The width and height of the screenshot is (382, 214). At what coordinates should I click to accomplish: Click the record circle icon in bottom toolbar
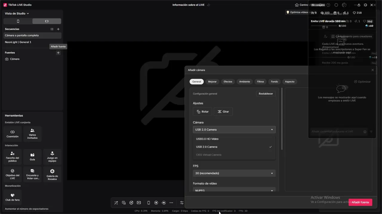pyautogui.click(x=156, y=203)
